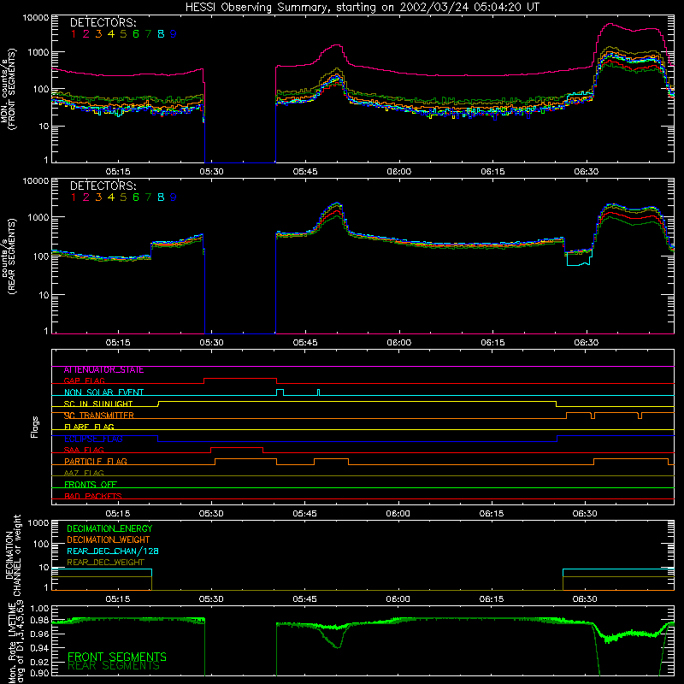Click the raised GAP_FLAG step segment
684x684 pixels.
click(240, 379)
